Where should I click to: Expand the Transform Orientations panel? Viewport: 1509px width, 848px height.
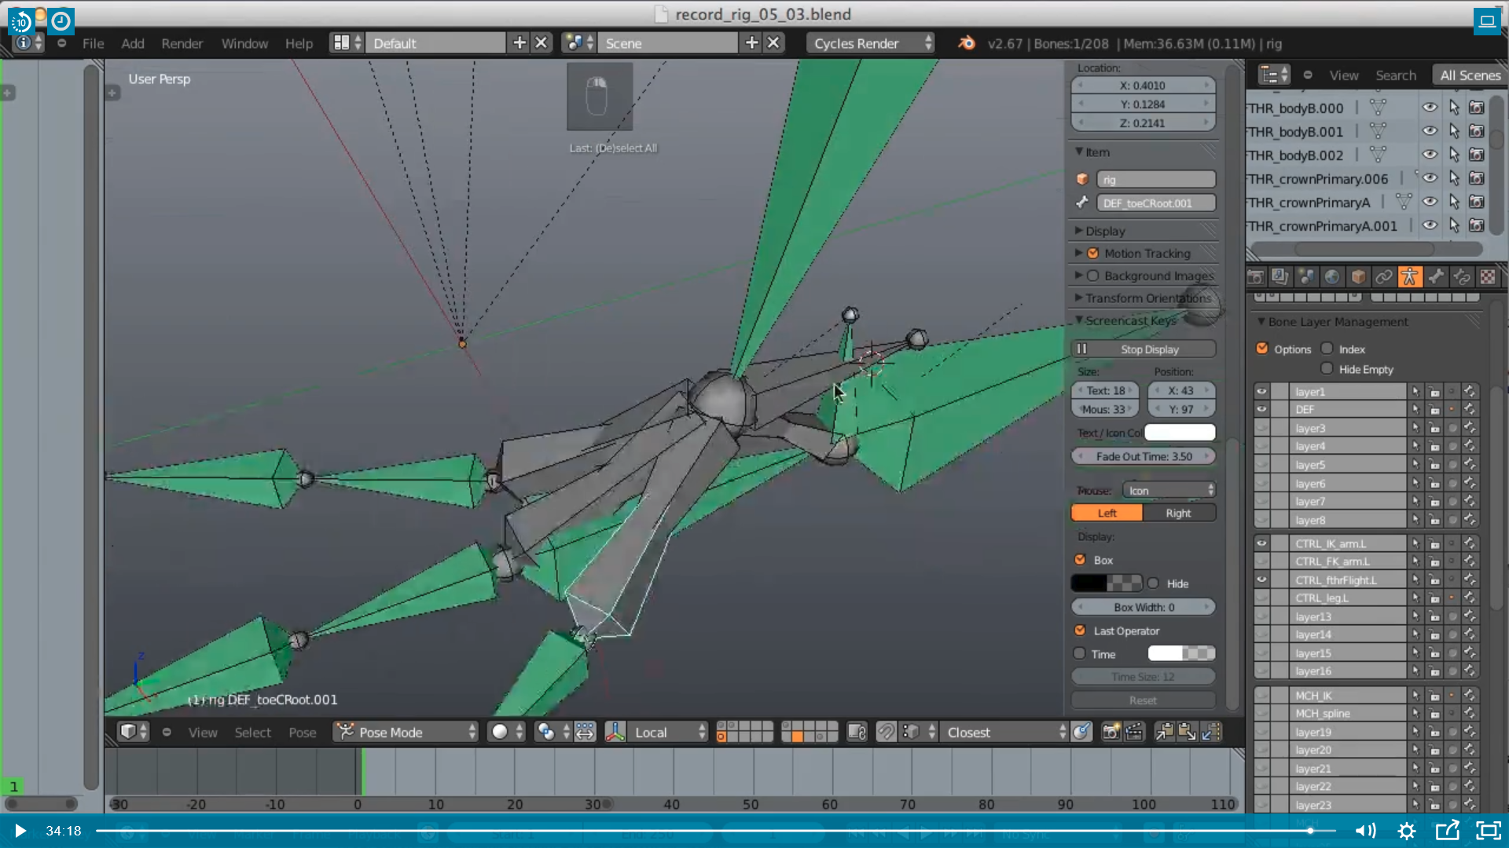point(1147,298)
